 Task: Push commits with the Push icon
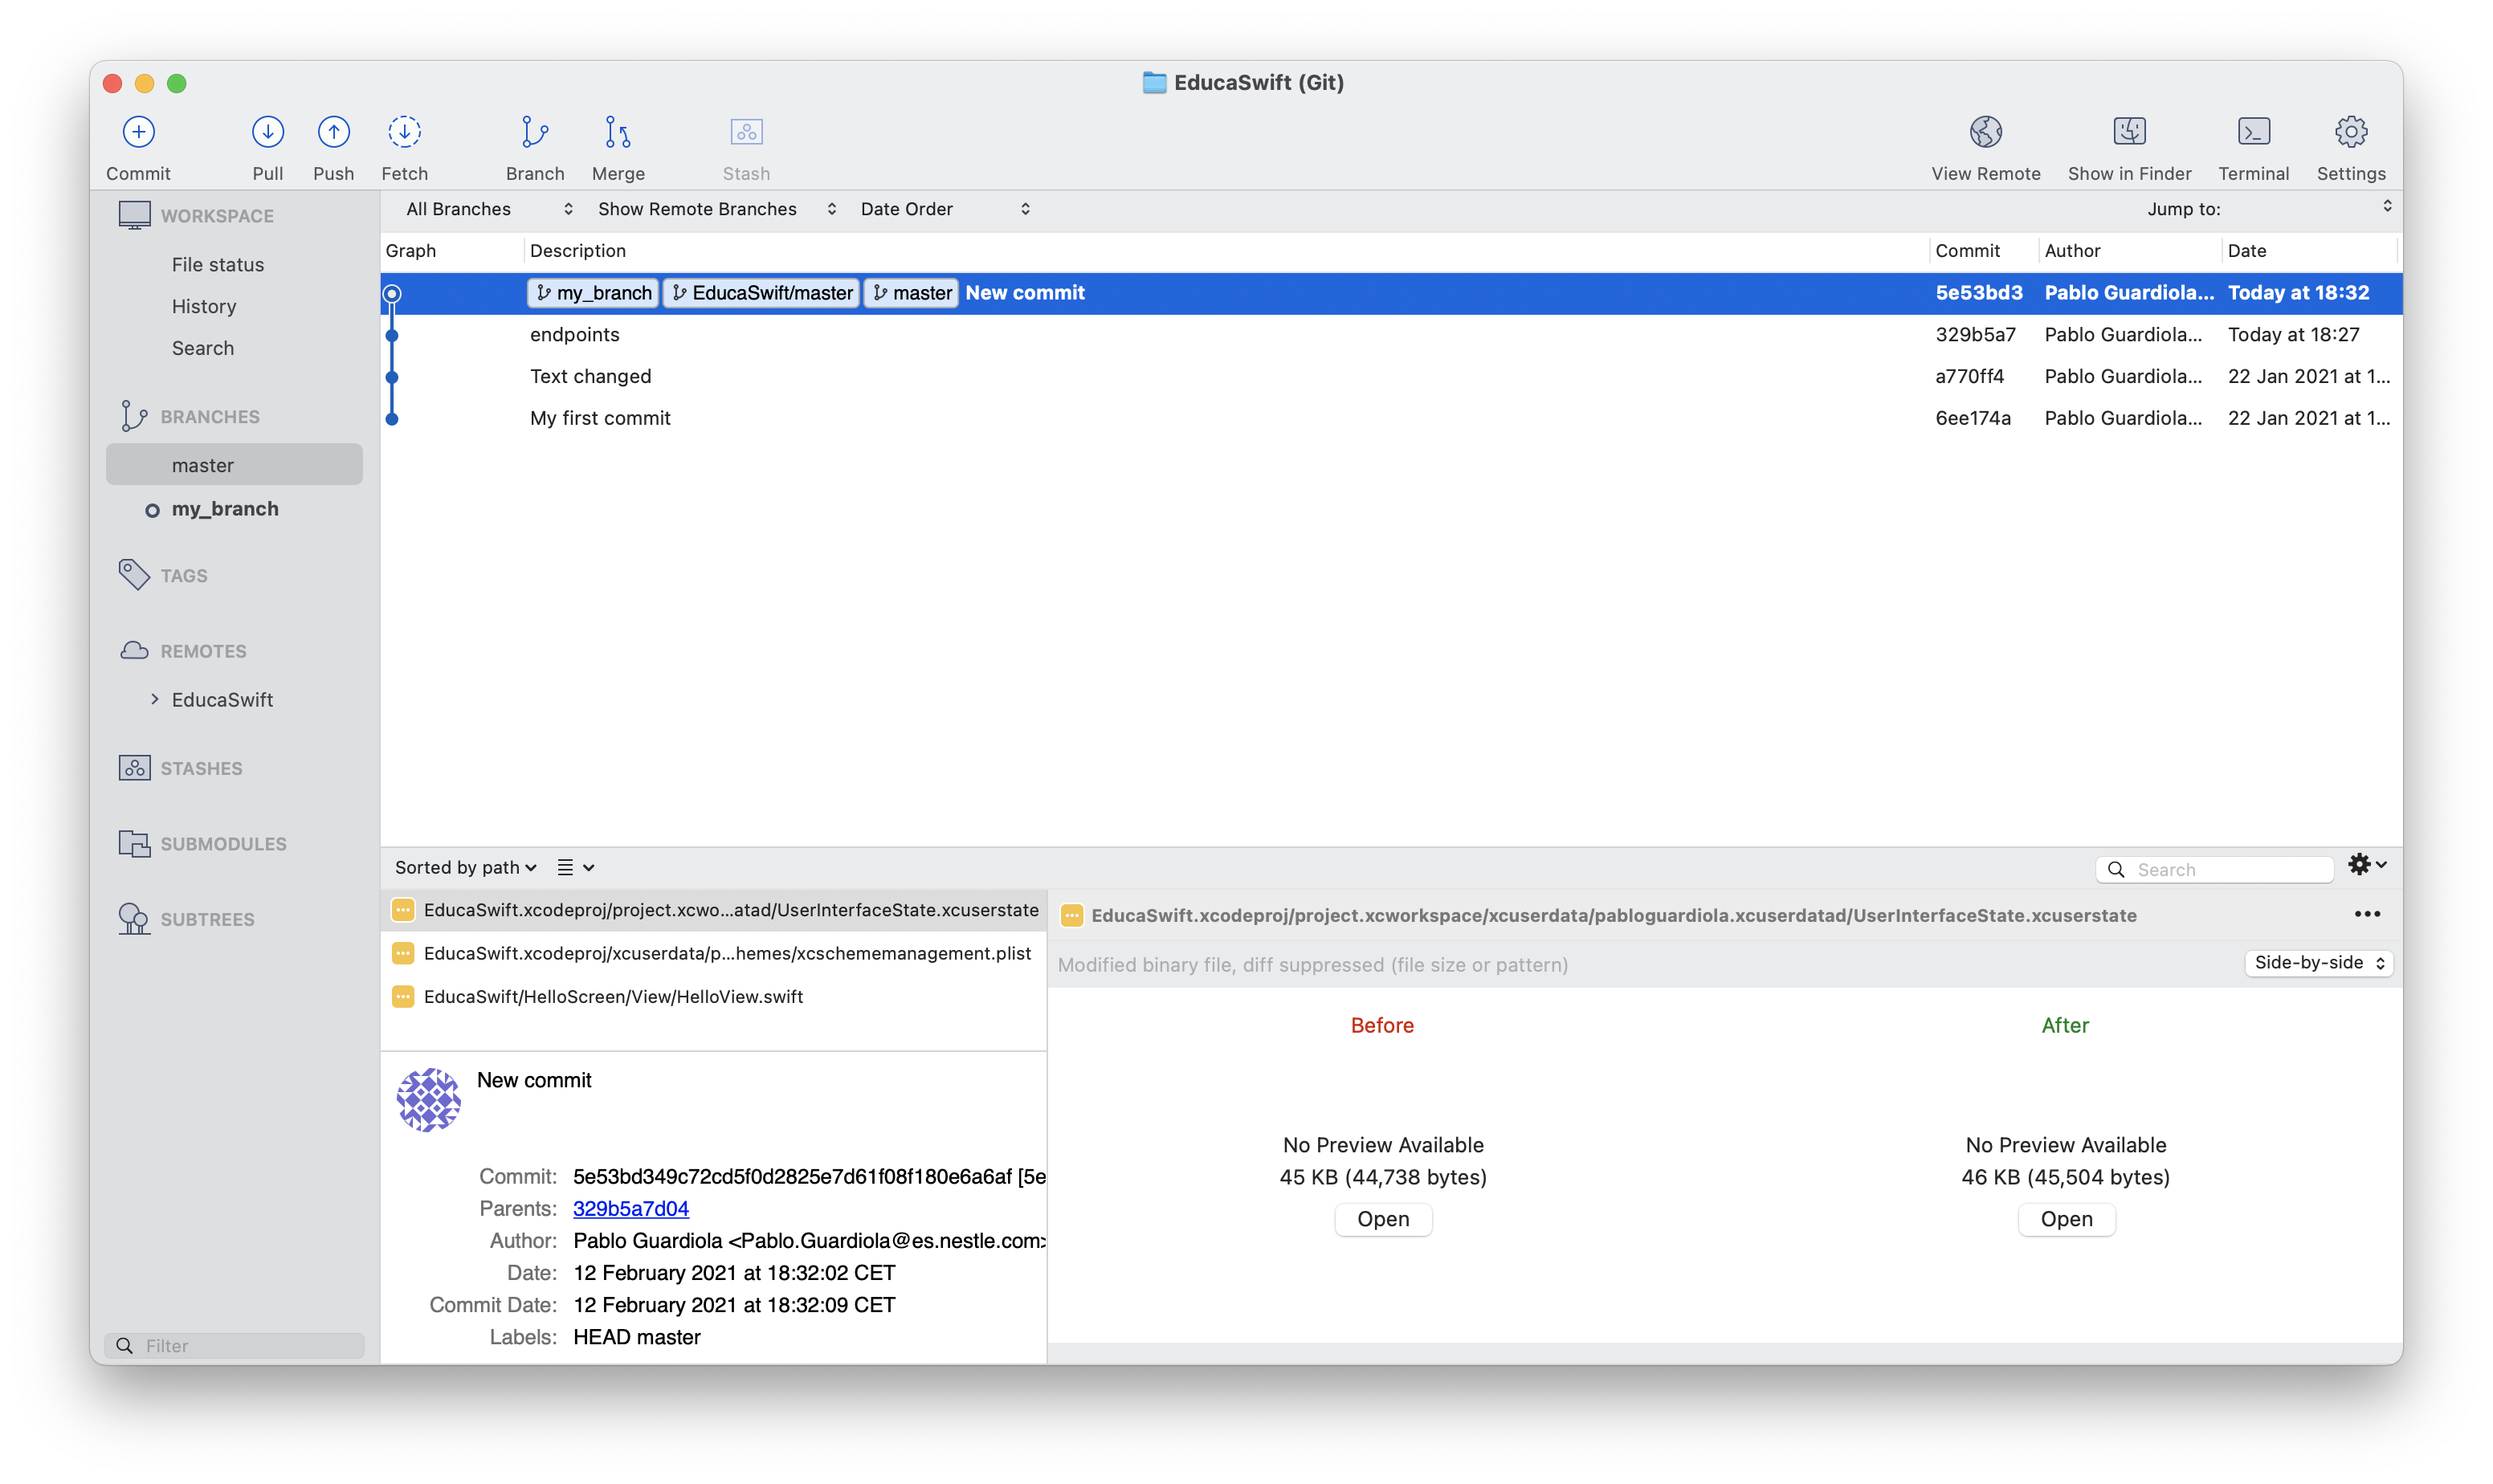pyautogui.click(x=333, y=132)
